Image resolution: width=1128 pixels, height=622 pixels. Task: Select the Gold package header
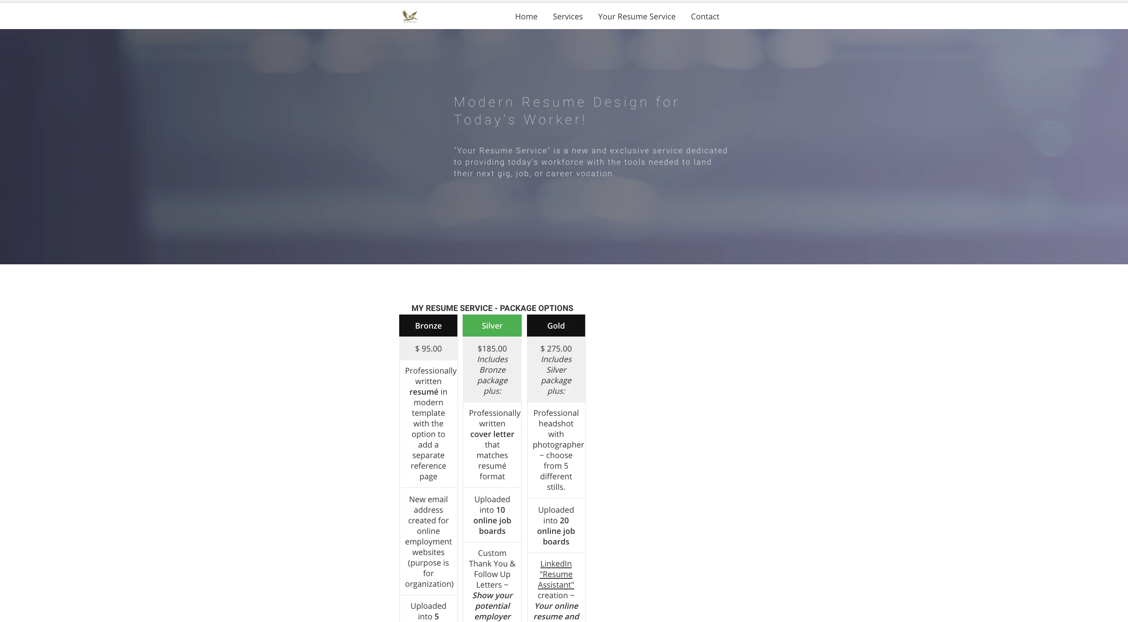[x=556, y=326]
